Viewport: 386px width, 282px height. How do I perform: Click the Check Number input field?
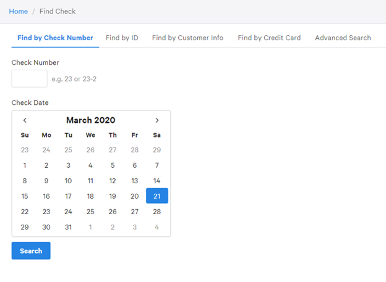coord(29,78)
